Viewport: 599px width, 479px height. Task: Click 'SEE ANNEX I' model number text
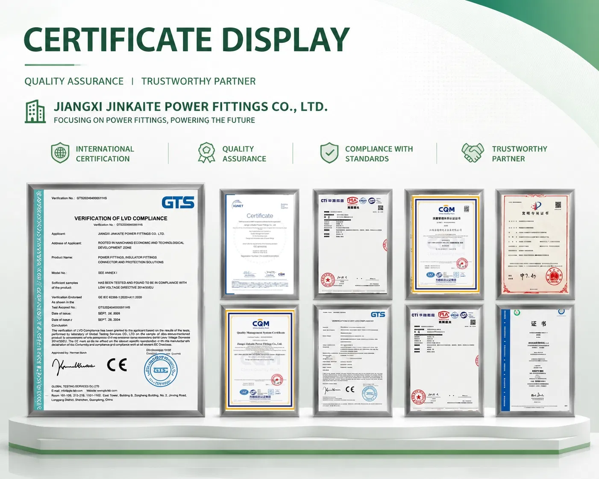tap(108, 273)
